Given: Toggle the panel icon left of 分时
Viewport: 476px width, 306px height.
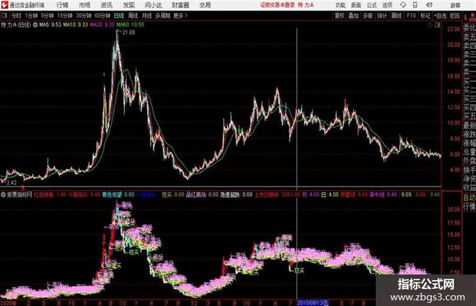Looking at the screenshot, I should tap(4, 16).
